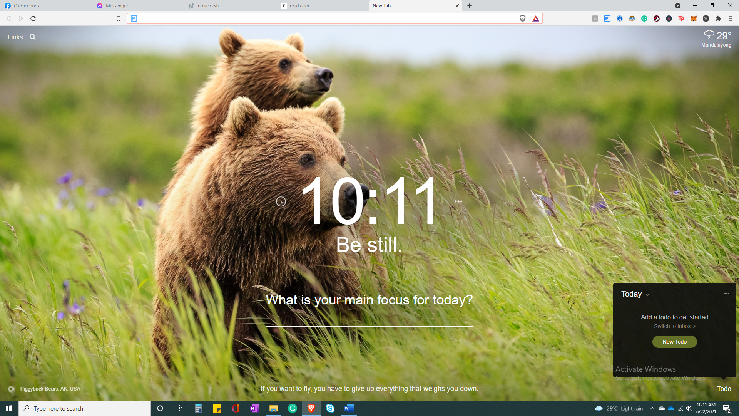Open the red Tp extension
This screenshot has height=416, width=739.
(x=681, y=18)
